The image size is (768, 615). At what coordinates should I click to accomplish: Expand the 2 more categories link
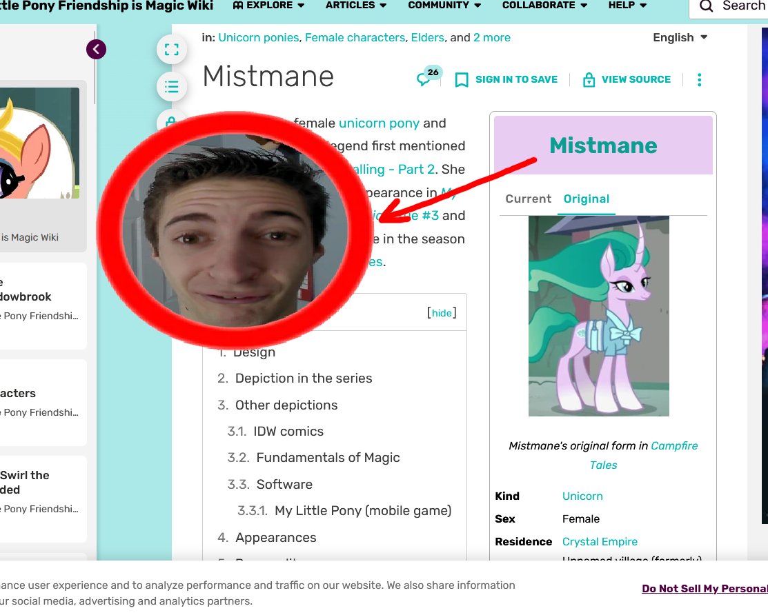click(491, 38)
